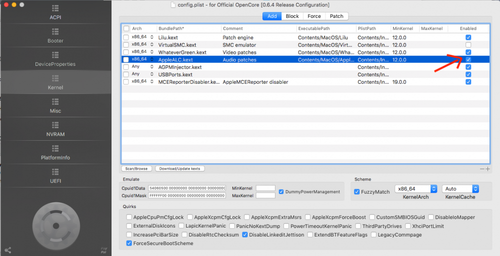Click the plus button to add row

tap(487, 169)
